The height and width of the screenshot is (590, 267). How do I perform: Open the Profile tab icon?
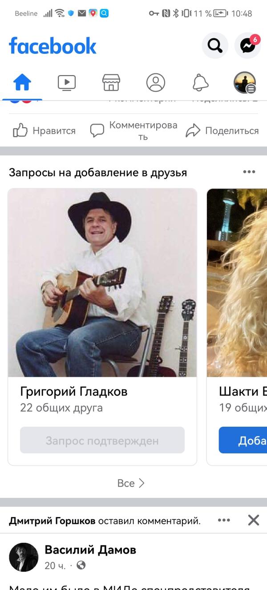(x=156, y=83)
